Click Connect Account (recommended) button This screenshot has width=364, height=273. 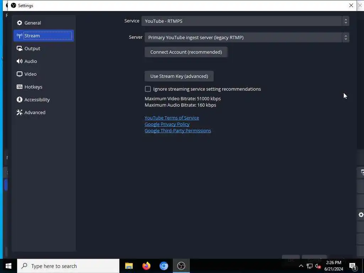coord(186,52)
